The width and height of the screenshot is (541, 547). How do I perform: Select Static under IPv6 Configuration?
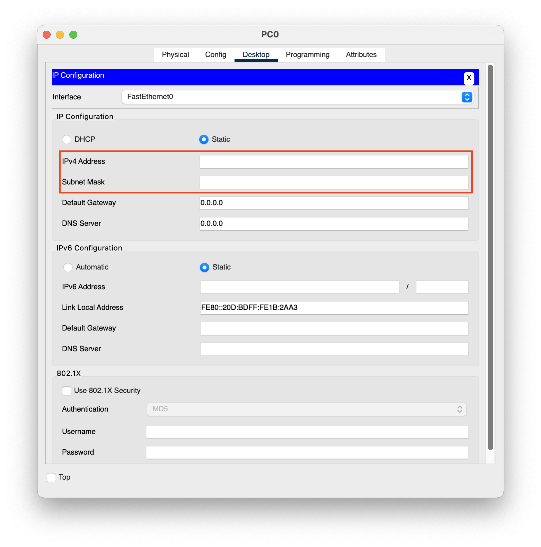pyautogui.click(x=205, y=267)
